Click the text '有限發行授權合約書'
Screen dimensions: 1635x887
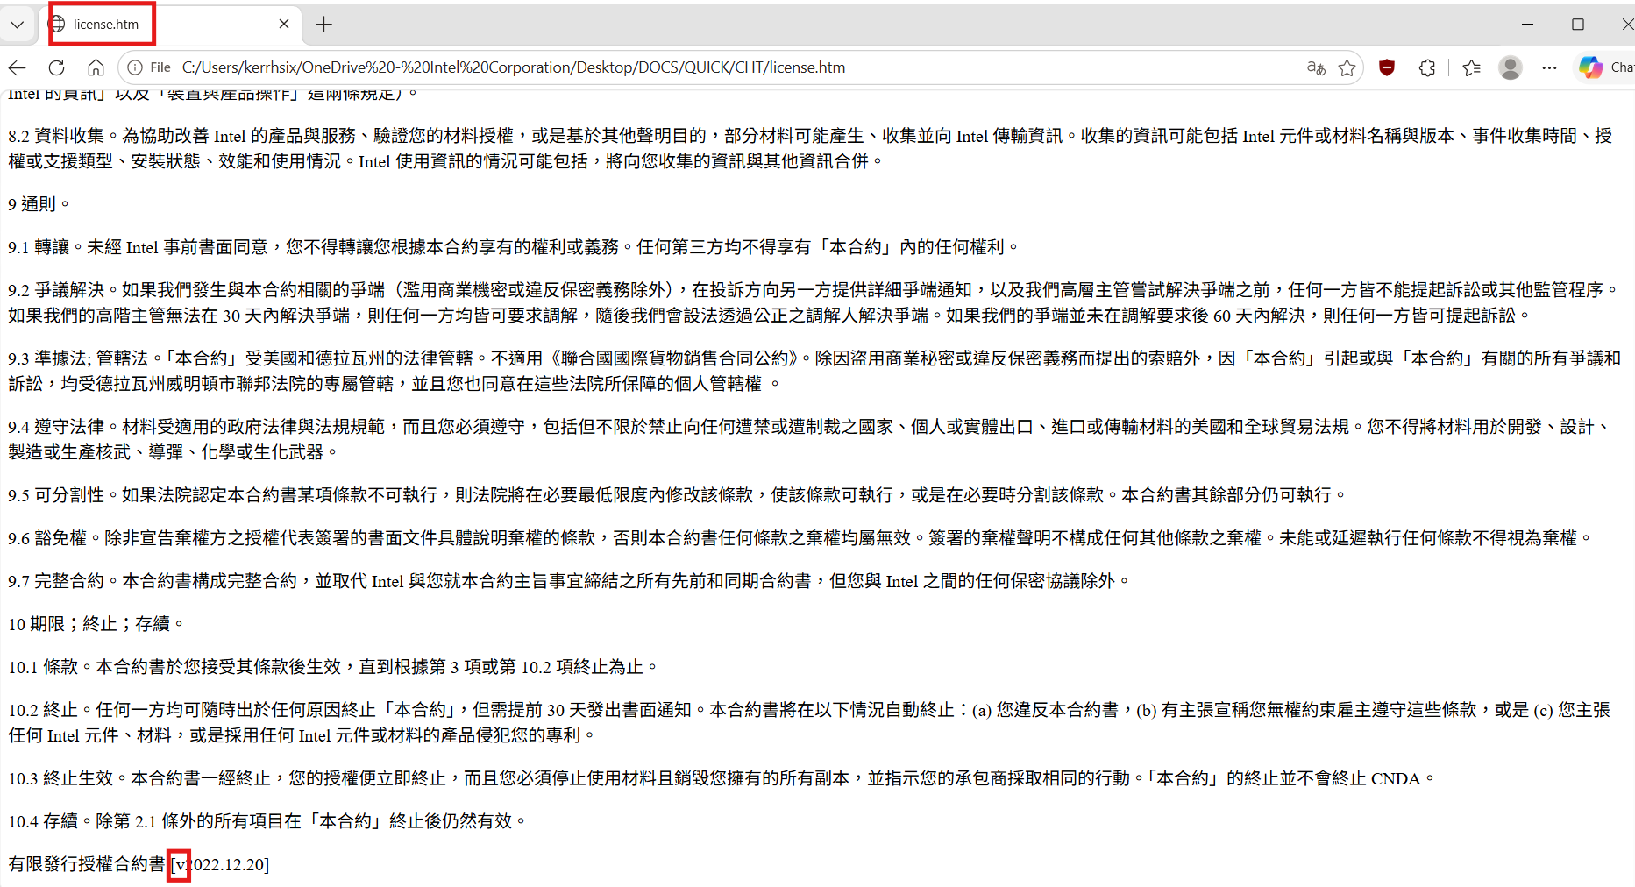tap(87, 865)
